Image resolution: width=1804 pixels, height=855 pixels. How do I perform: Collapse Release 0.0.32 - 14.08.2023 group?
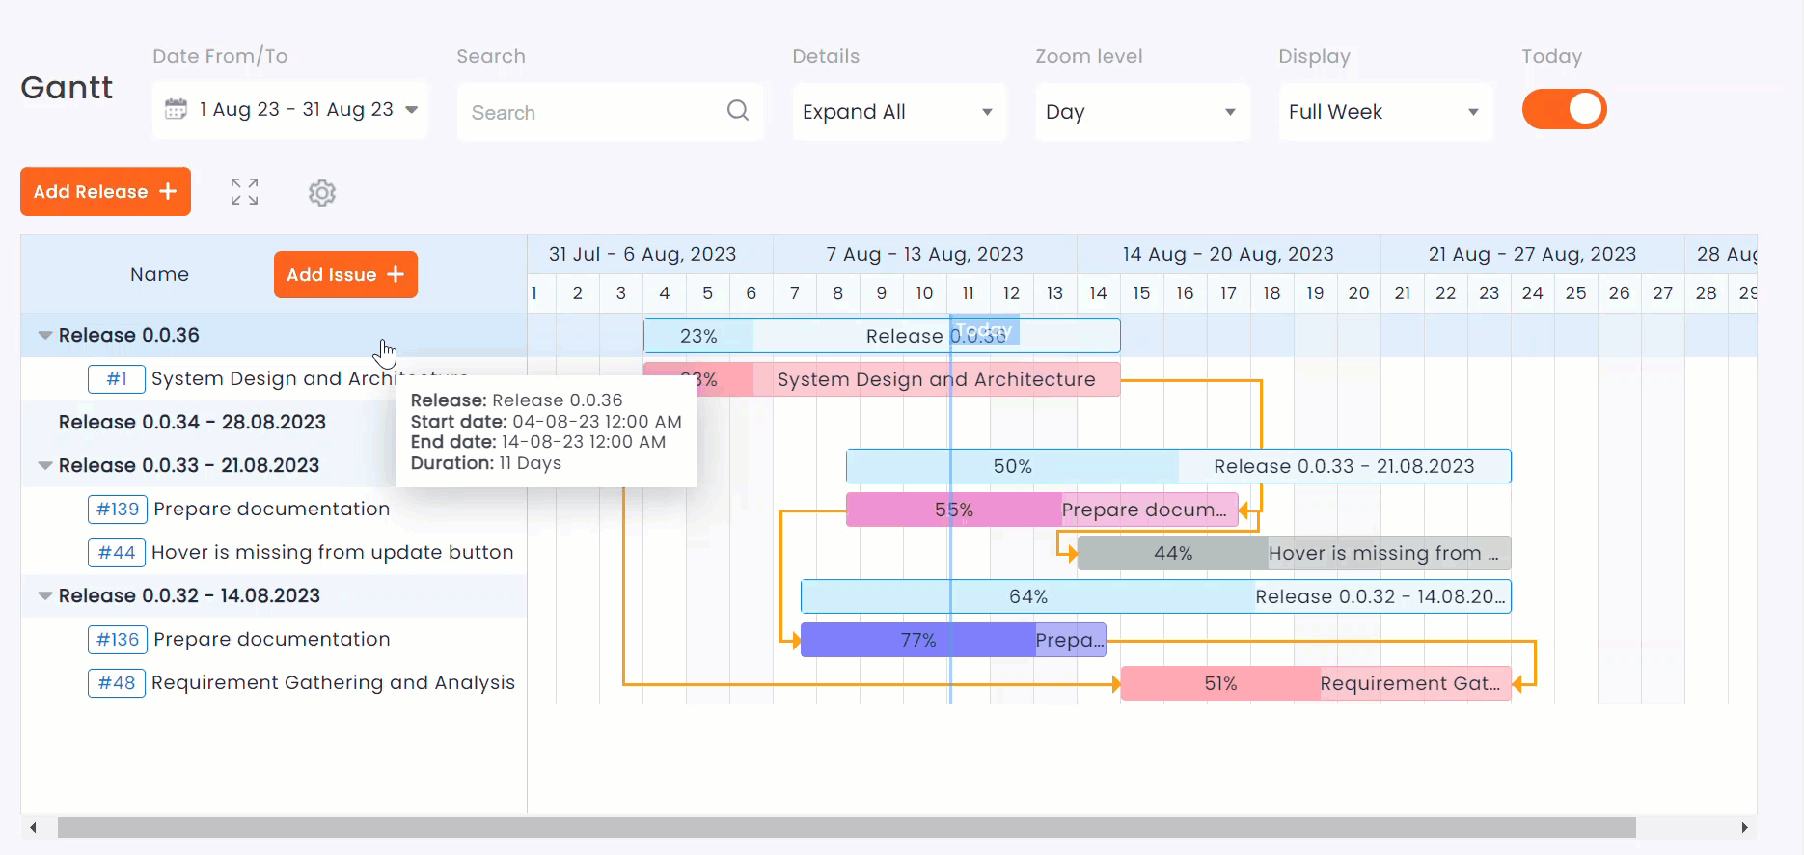[x=44, y=595]
